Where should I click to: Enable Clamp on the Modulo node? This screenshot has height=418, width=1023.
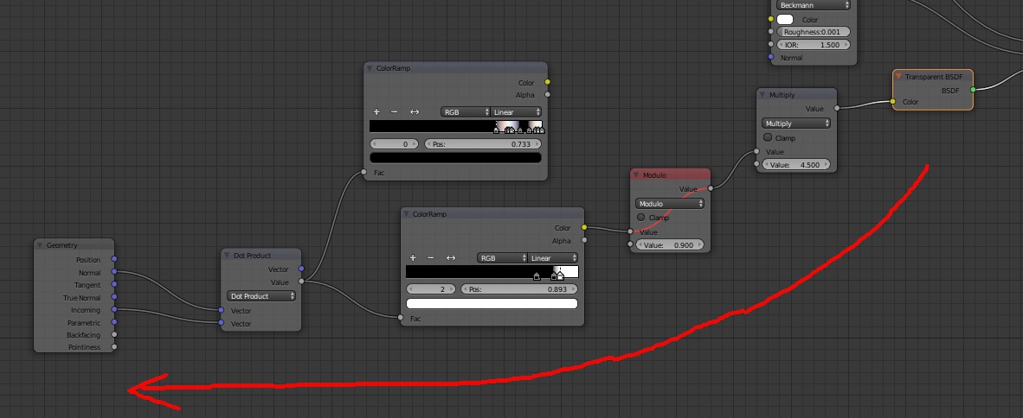coord(641,217)
